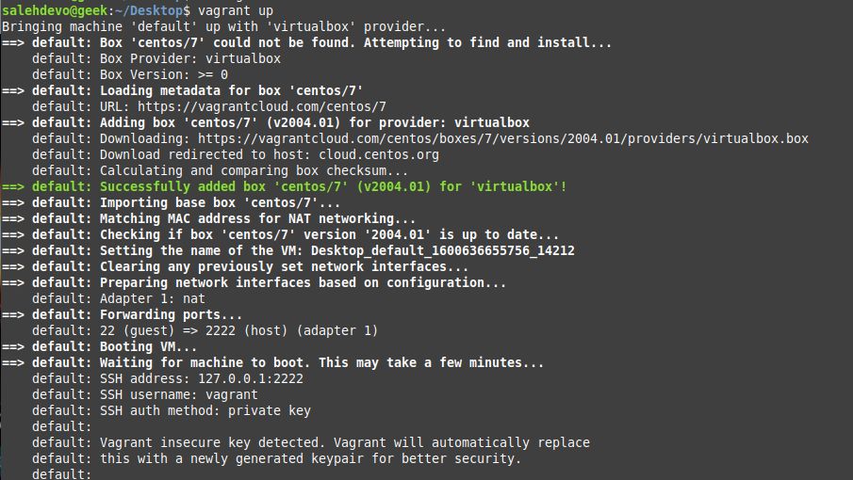Screen dimensions: 853x480
Task: Click 'Importing base box centos/7' line
Action: coord(220,202)
